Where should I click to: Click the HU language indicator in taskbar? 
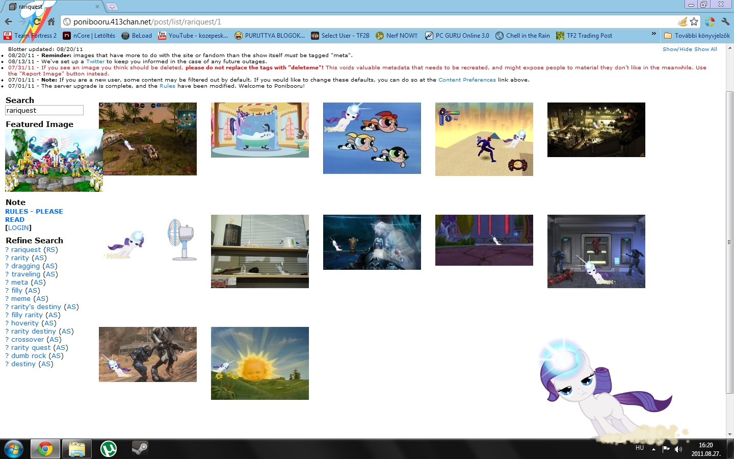640,448
